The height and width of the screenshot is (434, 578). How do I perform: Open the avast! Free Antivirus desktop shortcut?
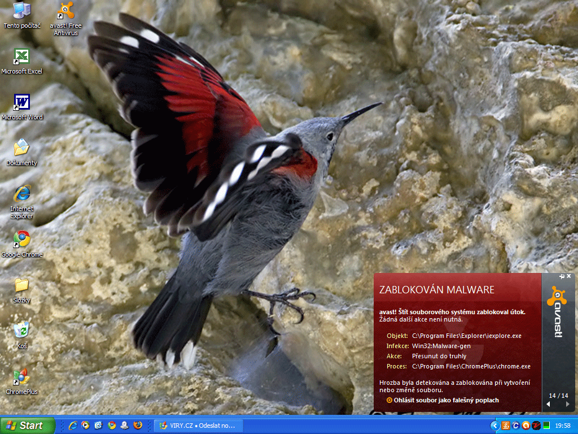pos(67,11)
